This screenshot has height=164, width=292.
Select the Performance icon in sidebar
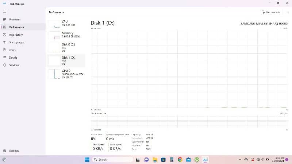[5, 27]
